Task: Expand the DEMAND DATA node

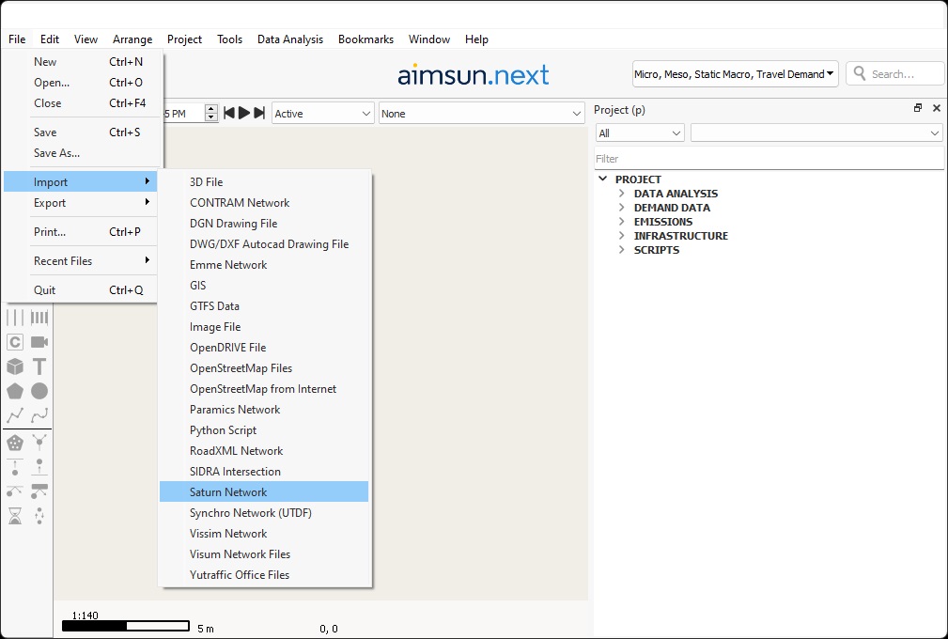Action: 622,208
